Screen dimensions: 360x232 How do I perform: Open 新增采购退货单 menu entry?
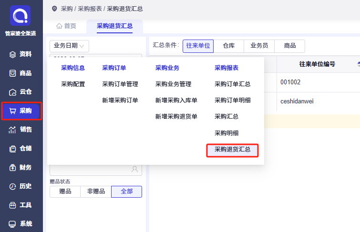pyautogui.click(x=176, y=117)
